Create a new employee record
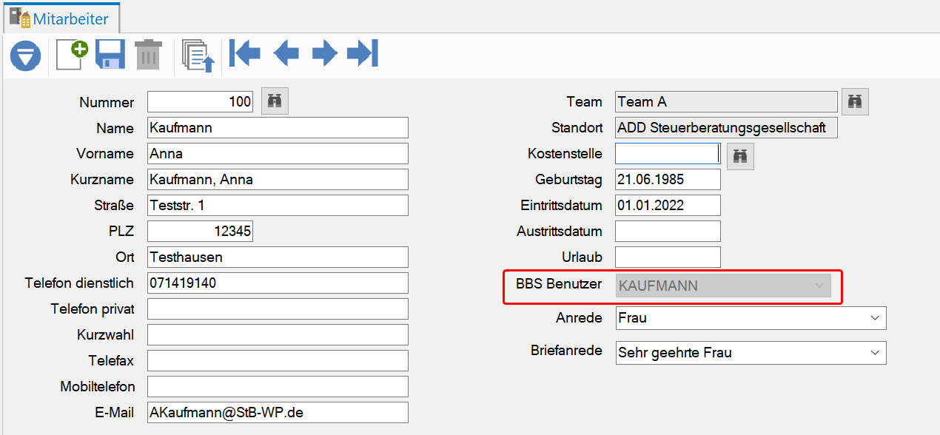 72,55
